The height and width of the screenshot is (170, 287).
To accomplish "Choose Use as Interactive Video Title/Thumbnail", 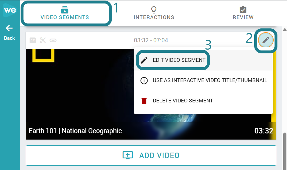I will tap(203, 80).
